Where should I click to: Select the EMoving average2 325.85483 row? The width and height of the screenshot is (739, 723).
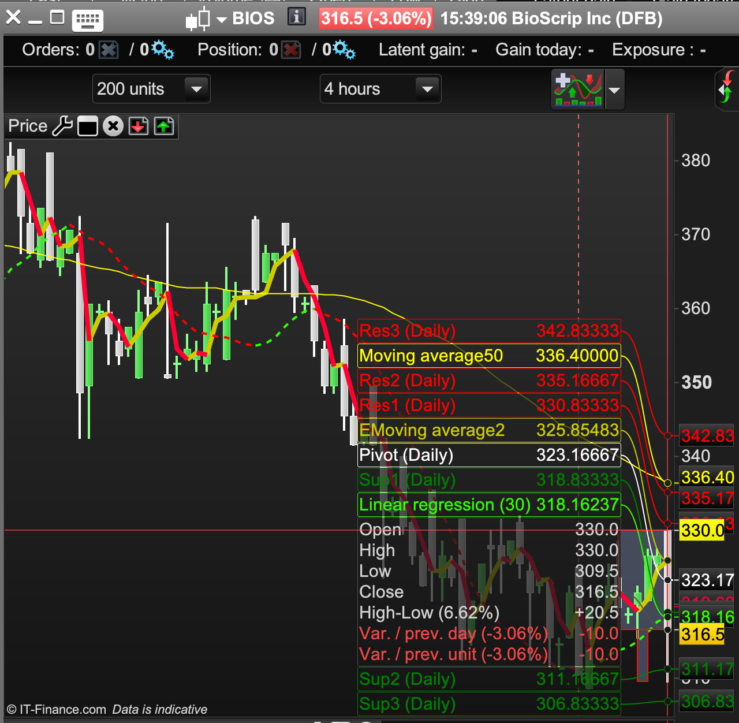pos(489,430)
